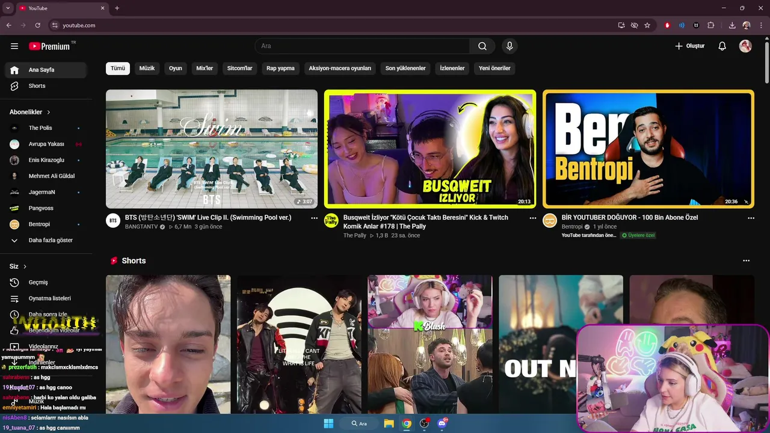Click the search magnifier button

[x=482, y=46]
